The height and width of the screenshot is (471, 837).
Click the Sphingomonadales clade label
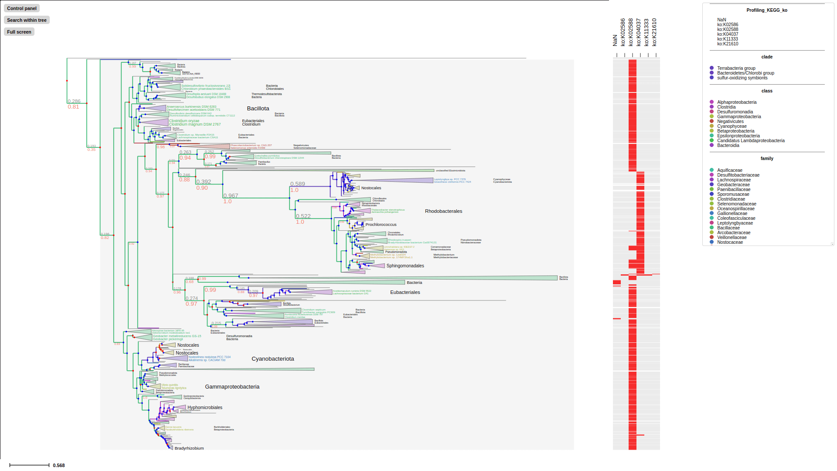coord(405,266)
